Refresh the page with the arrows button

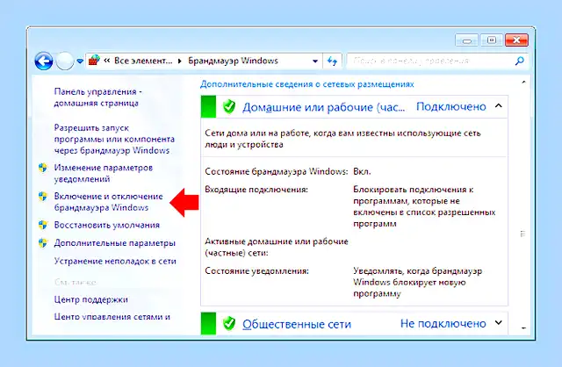(x=332, y=61)
